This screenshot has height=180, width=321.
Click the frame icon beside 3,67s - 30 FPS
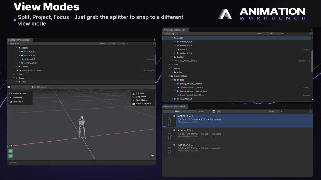click(x=10, y=94)
